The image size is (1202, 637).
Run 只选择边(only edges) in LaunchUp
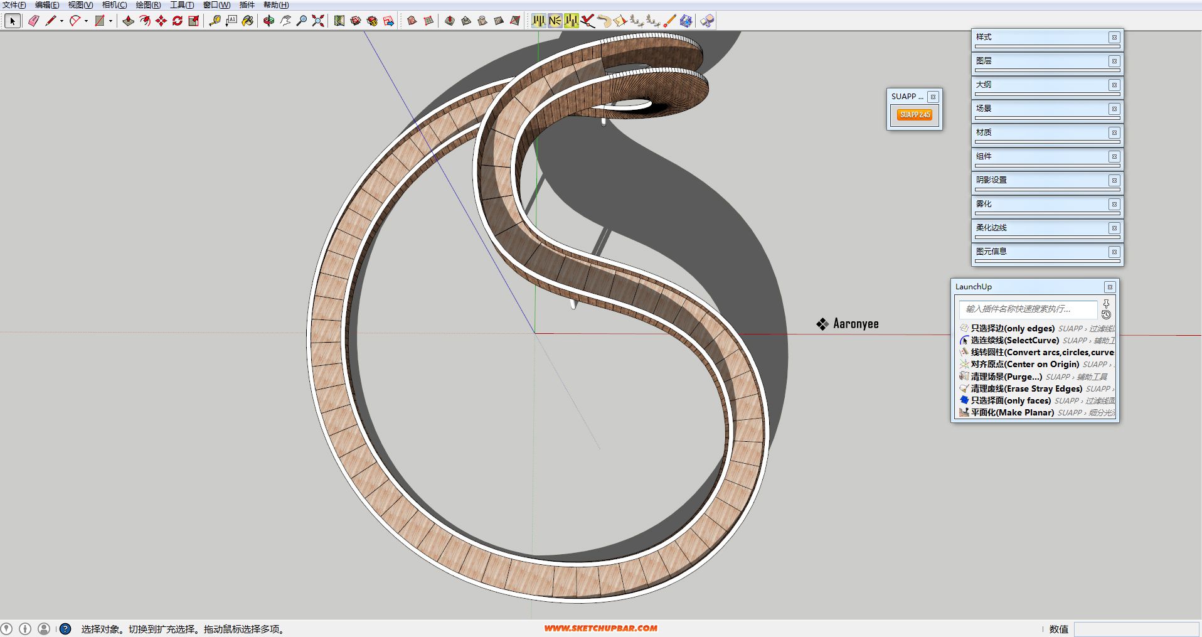pos(1036,328)
